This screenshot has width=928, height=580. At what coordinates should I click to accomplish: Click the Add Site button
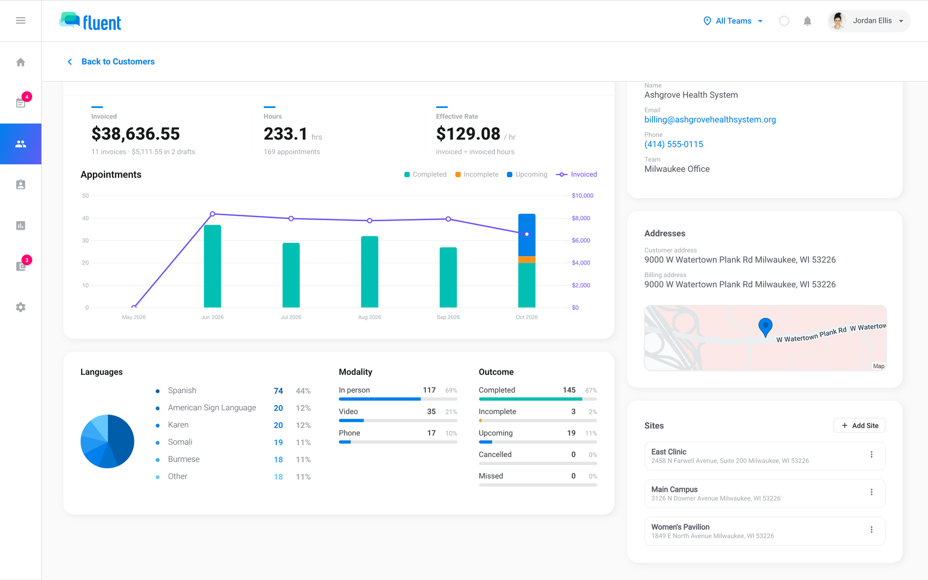click(x=859, y=425)
